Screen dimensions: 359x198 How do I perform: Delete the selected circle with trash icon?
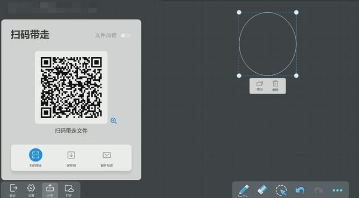tap(275, 86)
